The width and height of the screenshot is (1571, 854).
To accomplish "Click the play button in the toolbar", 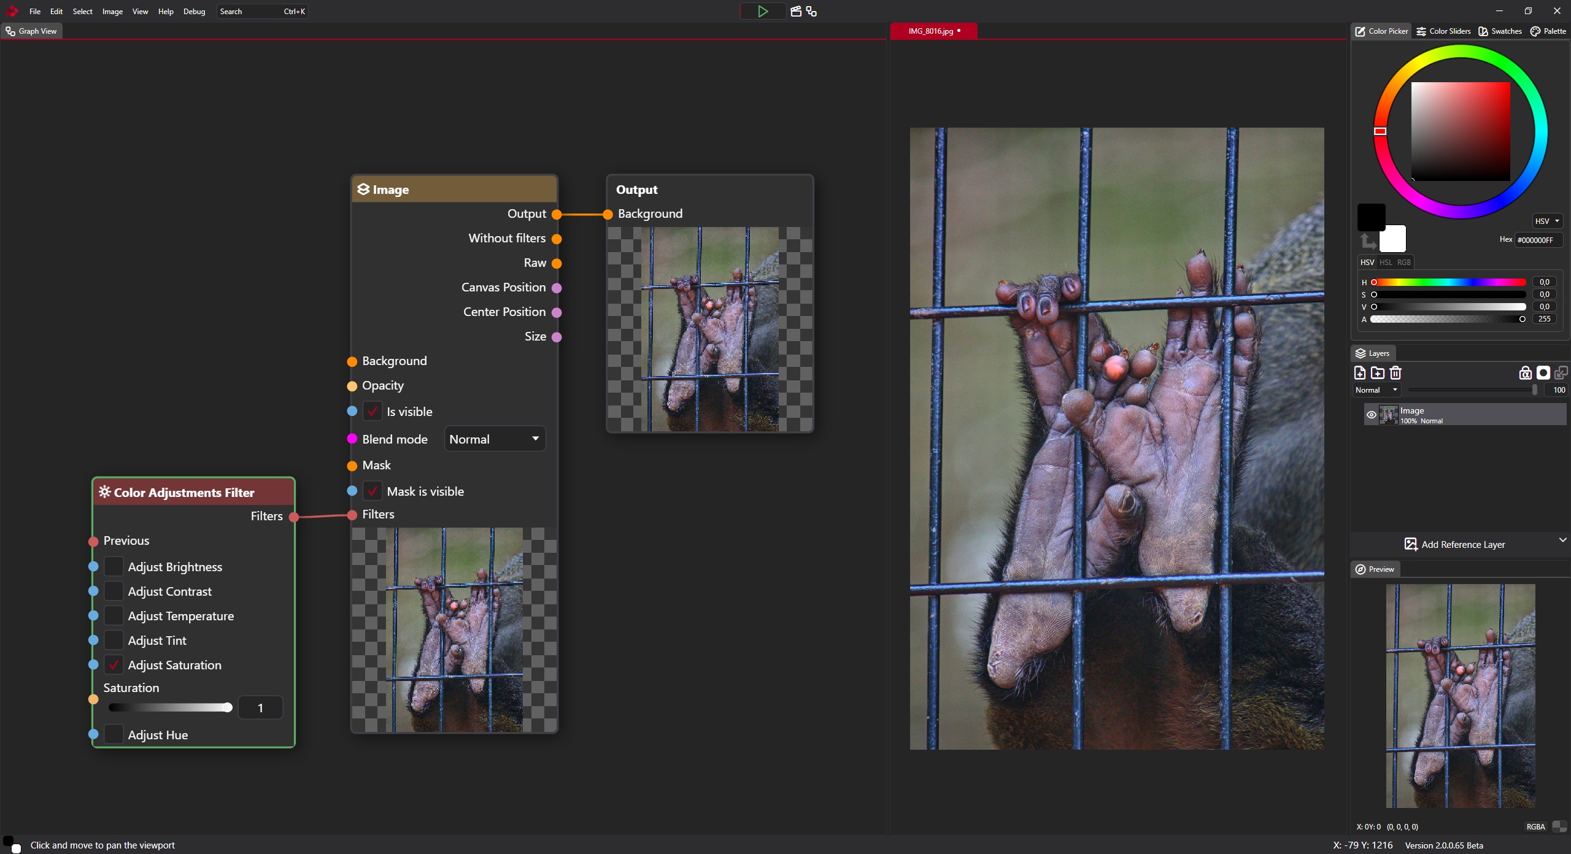I will (x=762, y=12).
